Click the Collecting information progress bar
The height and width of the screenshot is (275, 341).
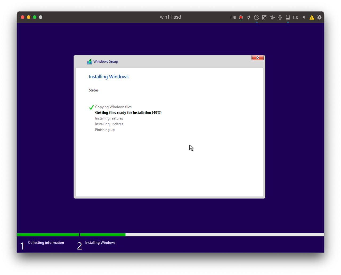(48, 235)
